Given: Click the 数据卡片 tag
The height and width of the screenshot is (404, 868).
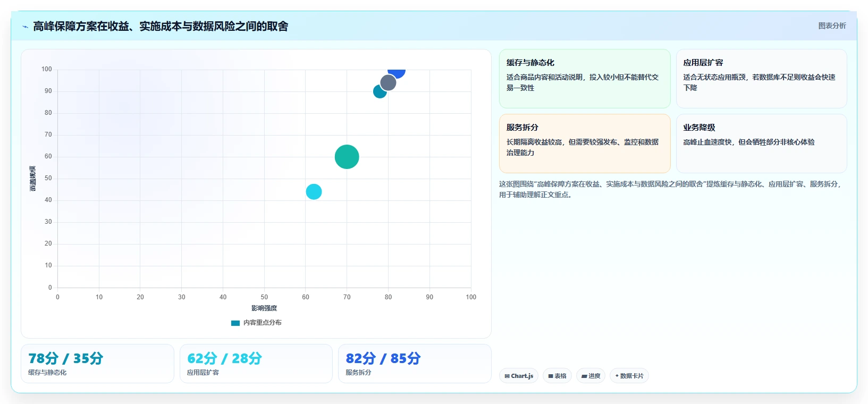Looking at the screenshot, I should pyautogui.click(x=629, y=376).
